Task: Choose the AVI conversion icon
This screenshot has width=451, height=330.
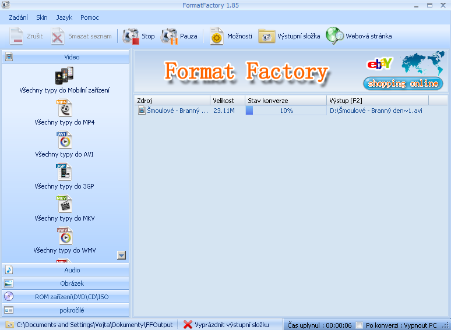Action: coord(65,140)
